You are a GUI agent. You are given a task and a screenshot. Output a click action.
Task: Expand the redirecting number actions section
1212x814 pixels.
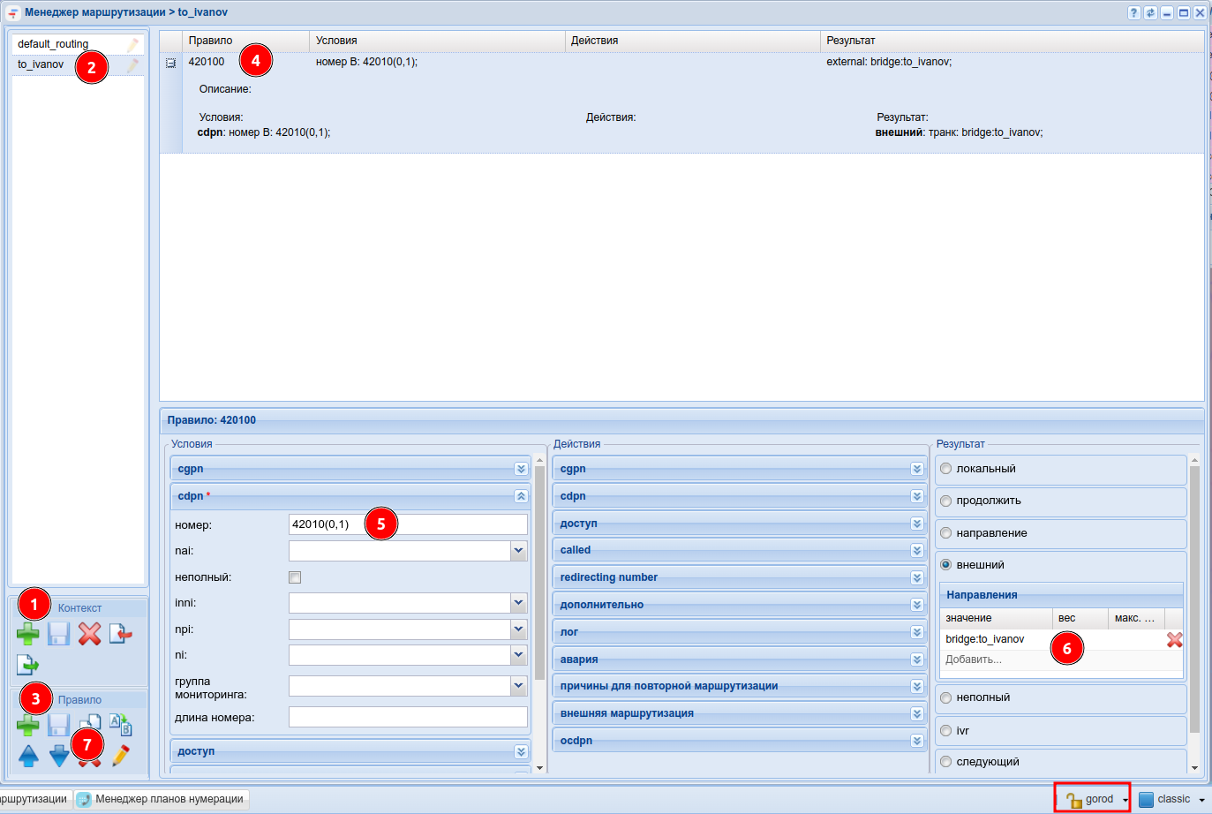(917, 577)
